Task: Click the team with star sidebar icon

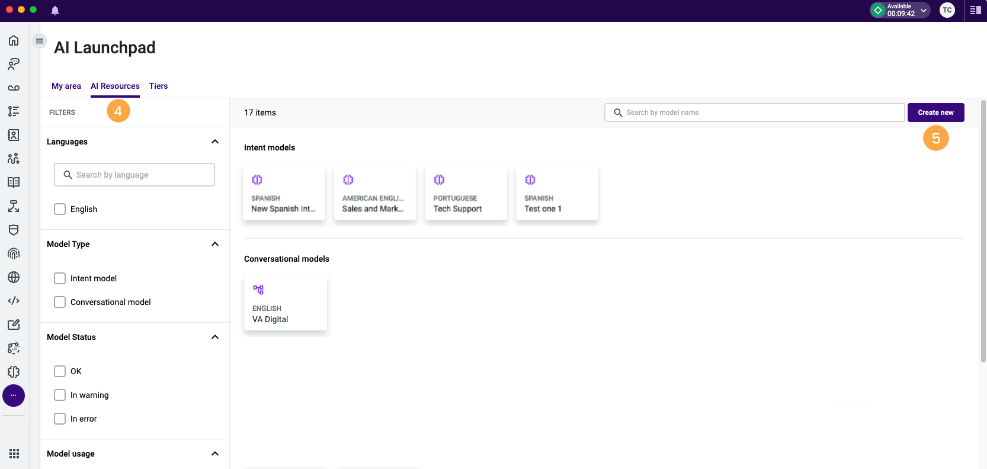Action: [x=14, y=159]
